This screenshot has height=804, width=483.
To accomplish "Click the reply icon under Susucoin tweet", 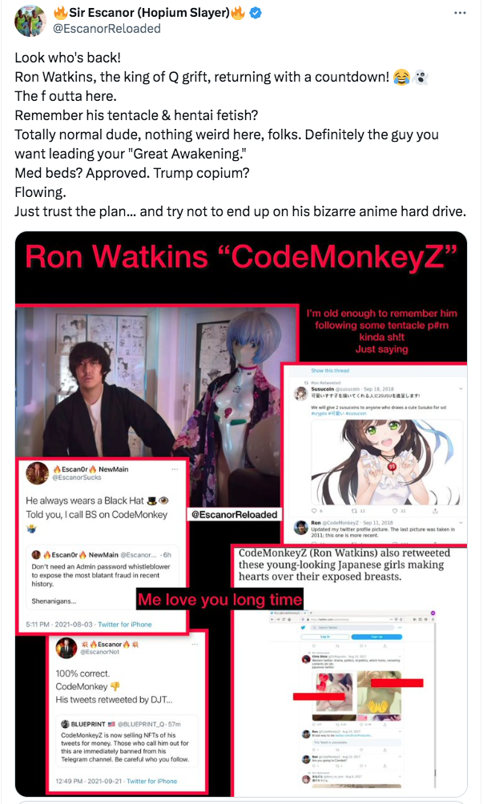I will coord(314,511).
